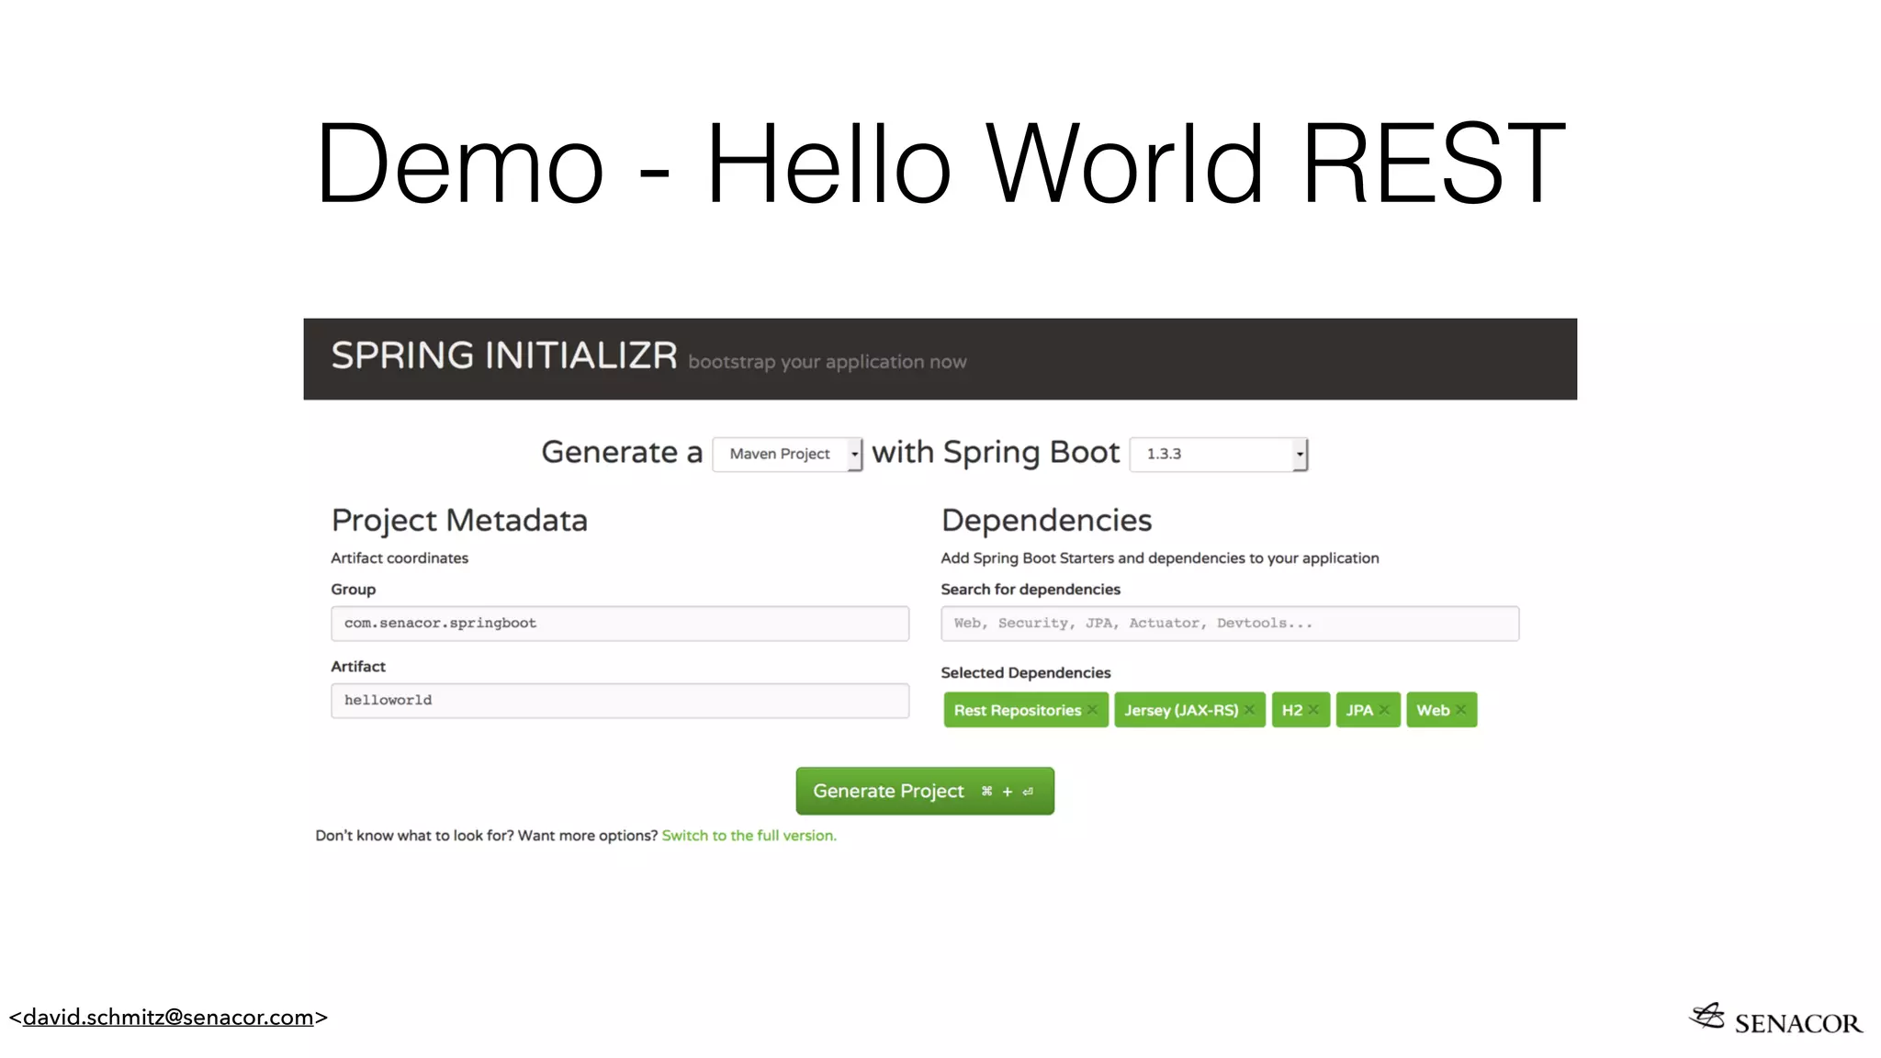Remove the JPA dependency via its X
Screen dimensions: 1881x1058
[1384, 710]
